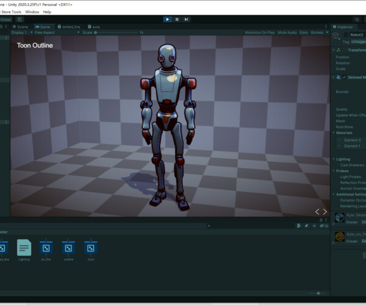The width and height of the screenshot is (366, 305).
Task: Click the Favorites star icon in Project
Action: 314,226
